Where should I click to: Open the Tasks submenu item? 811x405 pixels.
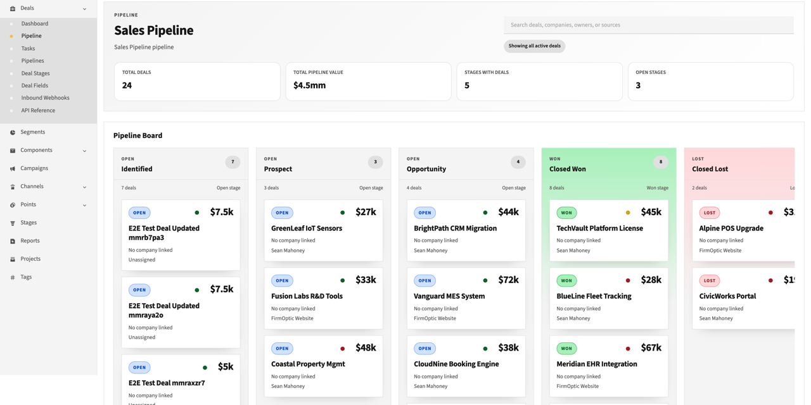tap(28, 48)
